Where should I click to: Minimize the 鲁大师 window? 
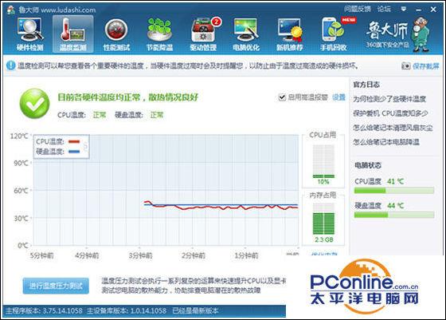pyautogui.click(x=419, y=10)
